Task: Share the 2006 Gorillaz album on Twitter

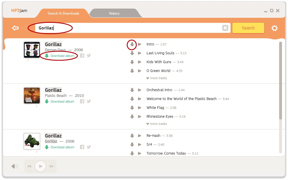Action: click(89, 147)
